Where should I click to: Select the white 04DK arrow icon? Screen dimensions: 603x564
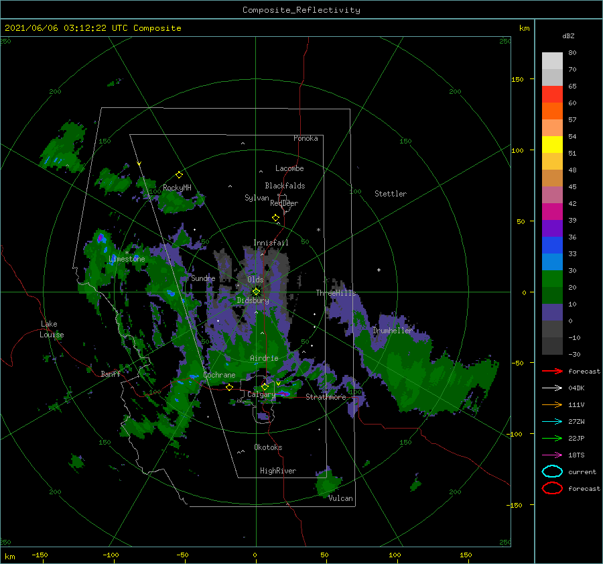552,388
